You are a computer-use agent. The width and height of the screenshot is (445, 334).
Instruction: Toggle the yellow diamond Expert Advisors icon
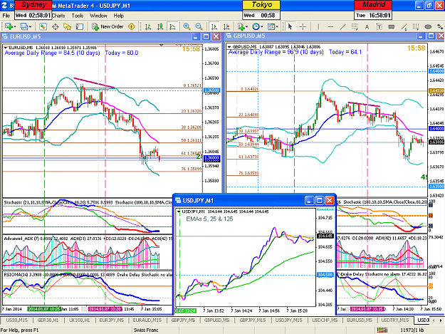click(132, 26)
